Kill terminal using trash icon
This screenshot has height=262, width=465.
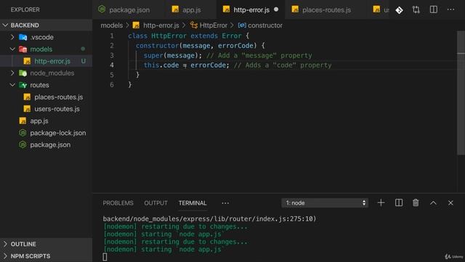coord(416,203)
